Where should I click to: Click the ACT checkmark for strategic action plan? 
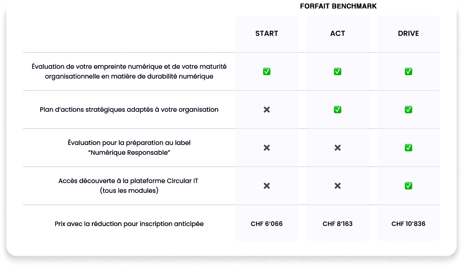point(338,110)
